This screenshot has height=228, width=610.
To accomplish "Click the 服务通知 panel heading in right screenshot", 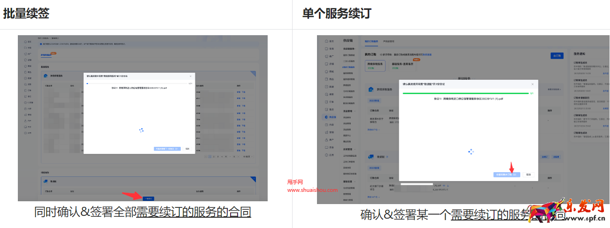I will (x=580, y=54).
